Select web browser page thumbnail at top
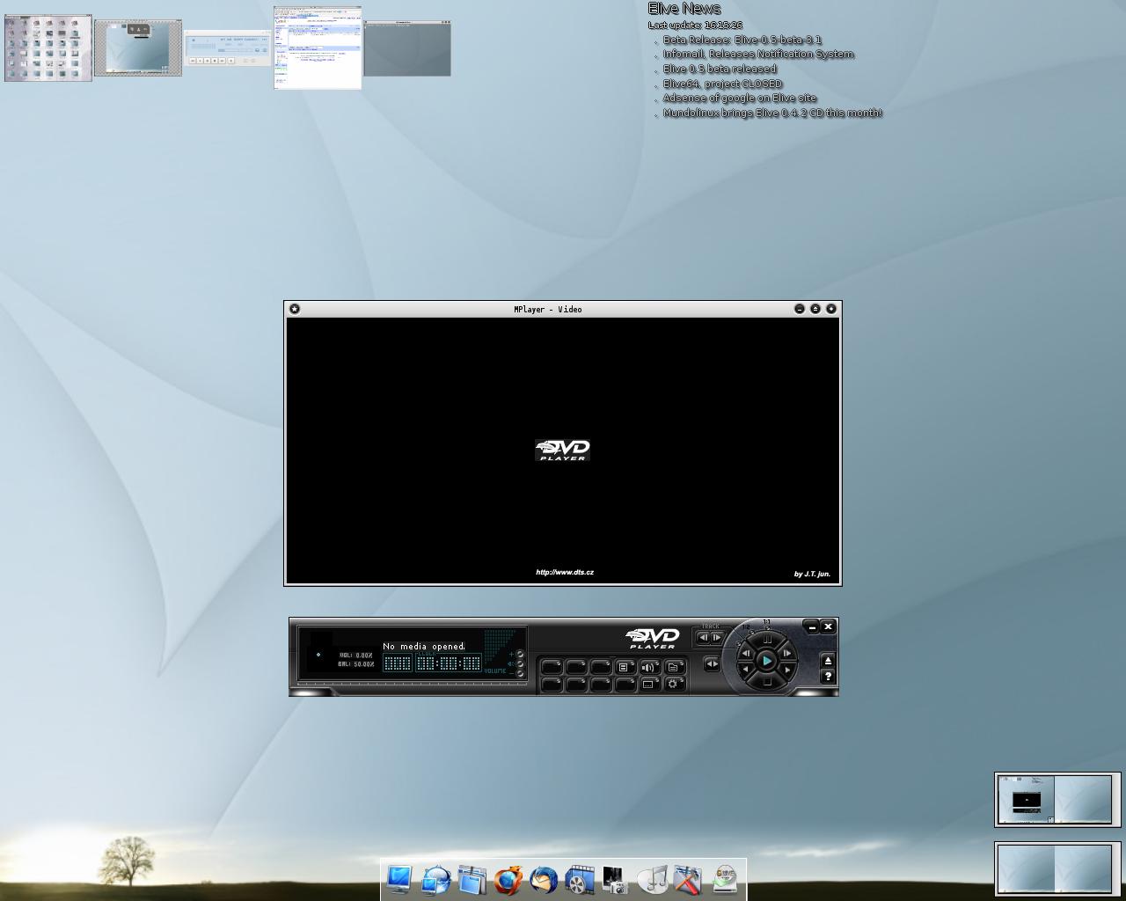This screenshot has height=901, width=1126. click(318, 48)
